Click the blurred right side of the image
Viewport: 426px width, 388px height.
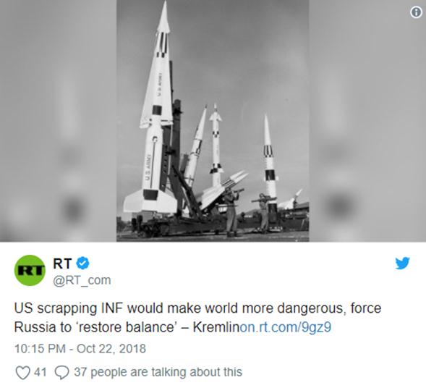point(367,121)
